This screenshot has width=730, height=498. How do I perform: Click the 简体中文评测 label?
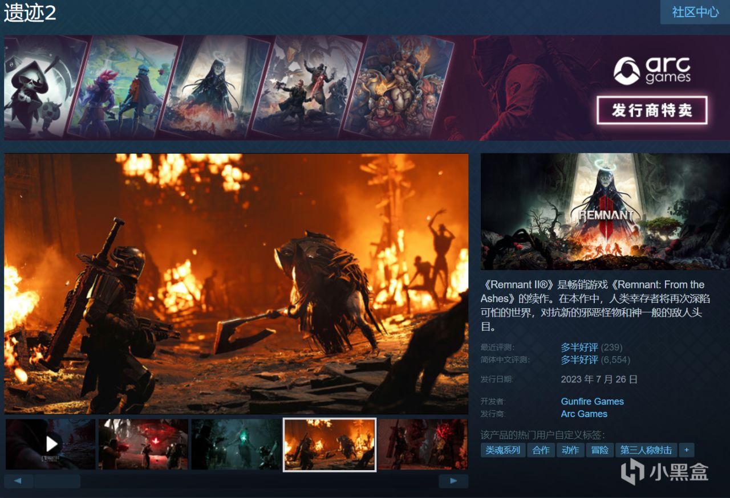[x=505, y=360]
